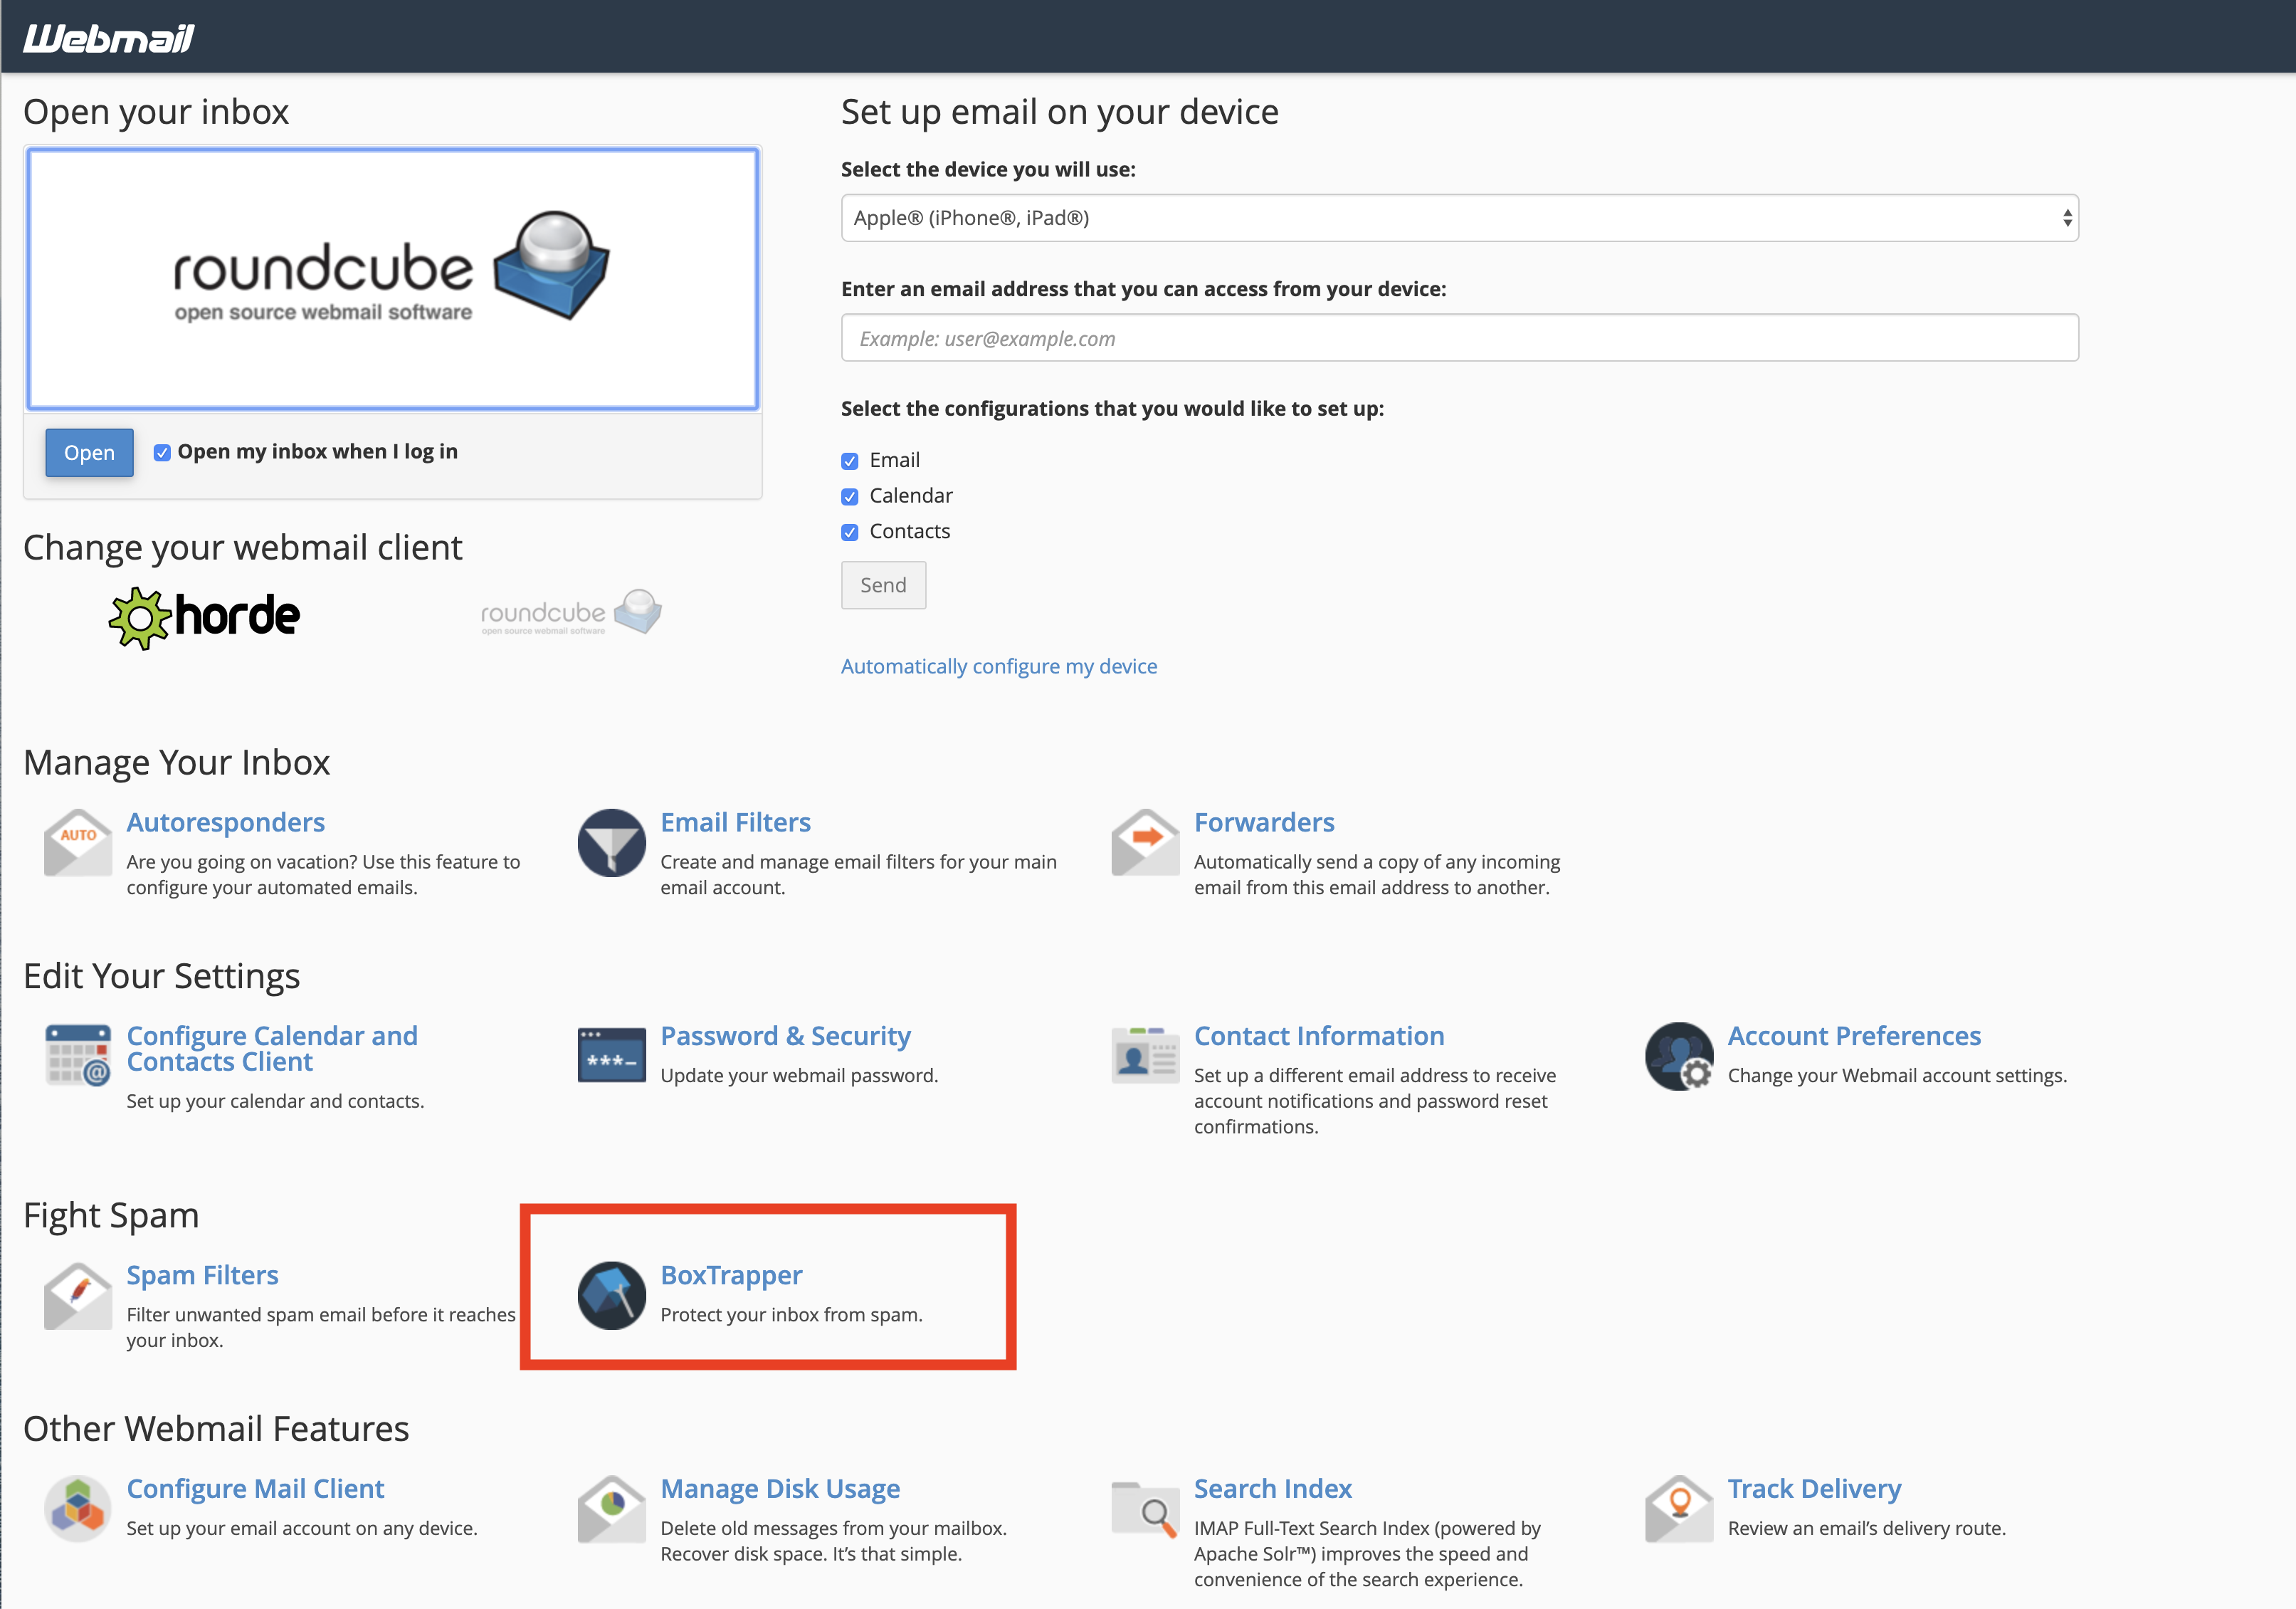Viewport: 2296px width, 1609px height.
Task: Click 'Automatically configure my device' link
Action: [998, 666]
